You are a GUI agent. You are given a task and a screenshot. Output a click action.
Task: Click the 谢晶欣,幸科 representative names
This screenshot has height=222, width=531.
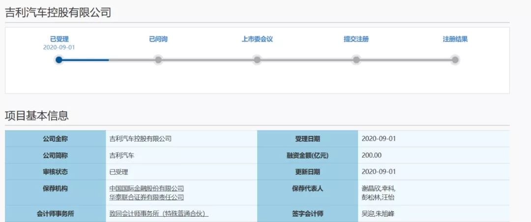[378, 189]
